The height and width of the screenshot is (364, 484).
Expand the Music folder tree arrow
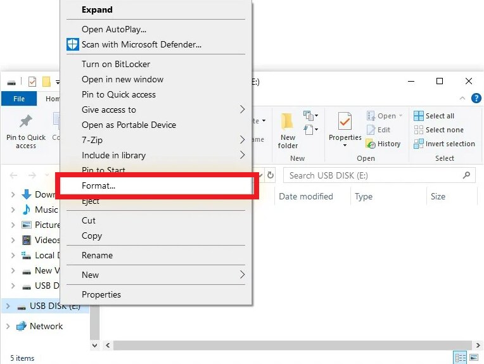click(x=13, y=210)
